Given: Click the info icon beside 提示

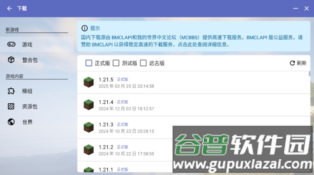Looking at the screenshot, I should (84, 28).
